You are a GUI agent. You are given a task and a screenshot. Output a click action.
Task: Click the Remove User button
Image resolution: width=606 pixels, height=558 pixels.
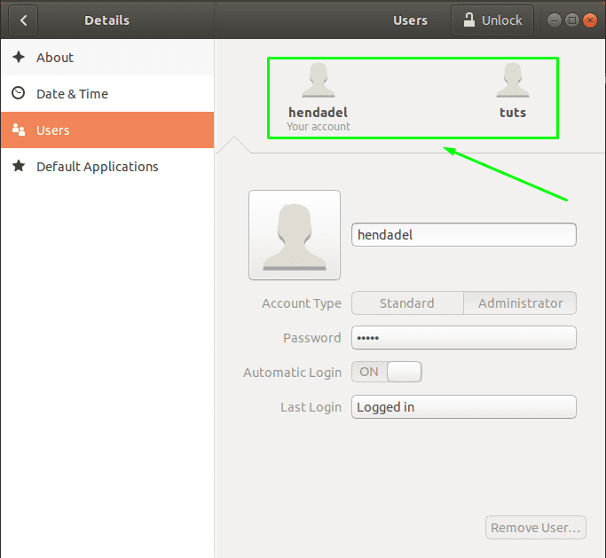coord(536,528)
